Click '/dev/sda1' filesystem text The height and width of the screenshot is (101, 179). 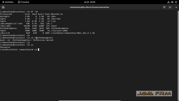[5, 26]
